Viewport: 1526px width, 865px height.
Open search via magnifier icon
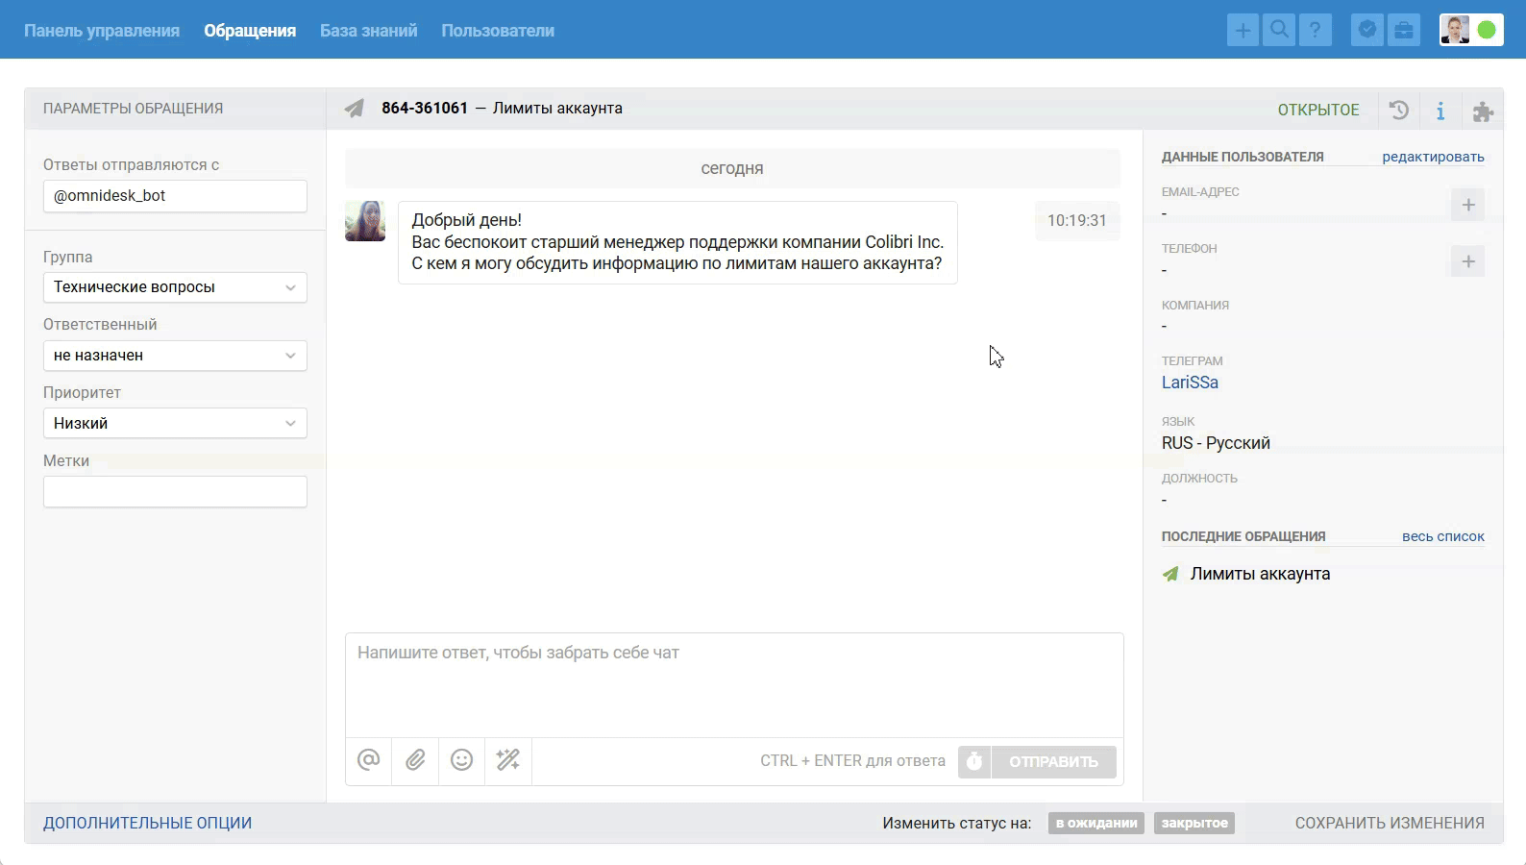pyautogui.click(x=1279, y=31)
